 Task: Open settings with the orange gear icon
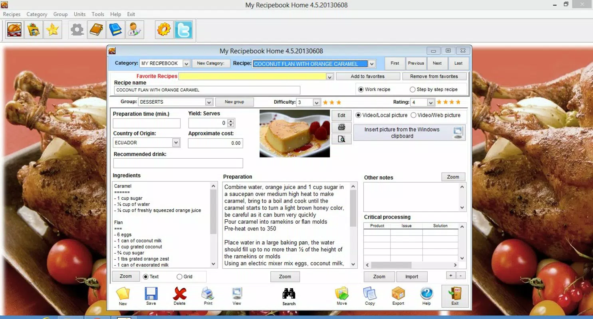tap(164, 30)
